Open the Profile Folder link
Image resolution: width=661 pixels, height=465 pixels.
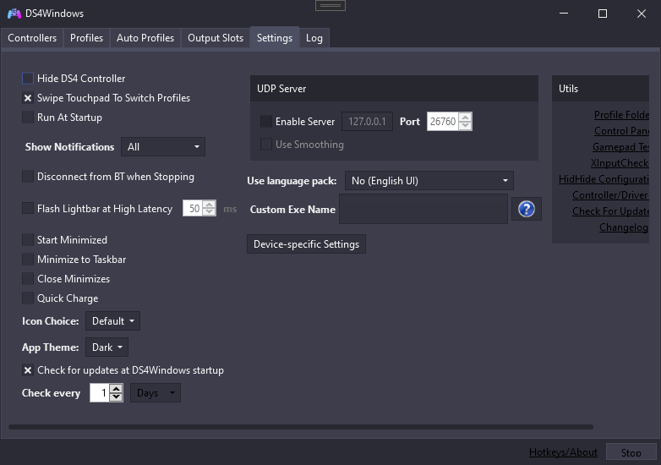(x=621, y=115)
